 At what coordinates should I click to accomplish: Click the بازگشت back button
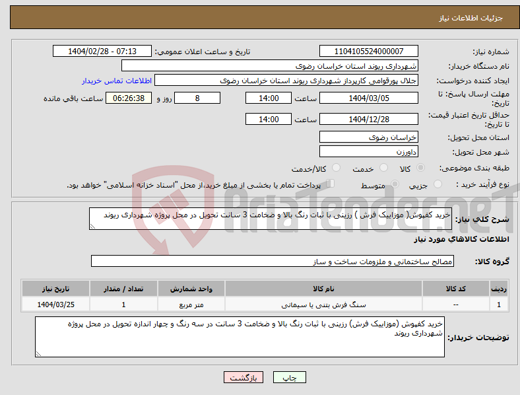(x=244, y=377)
